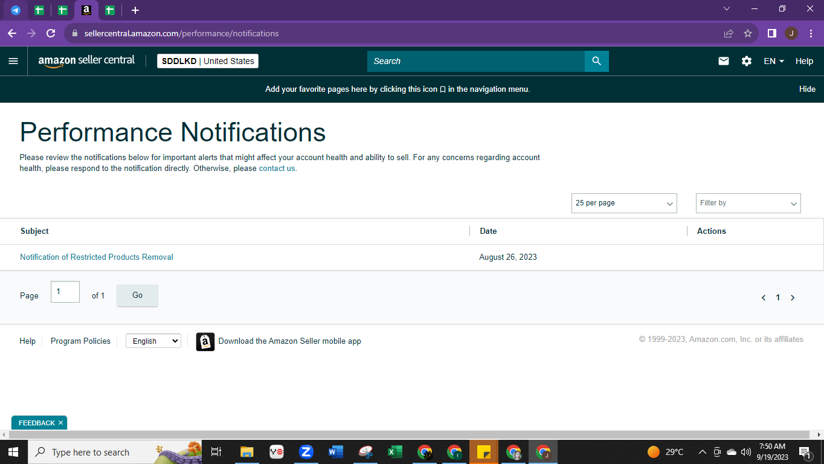824x464 pixels.
Task: Click the Subject column header
Action: [34, 231]
